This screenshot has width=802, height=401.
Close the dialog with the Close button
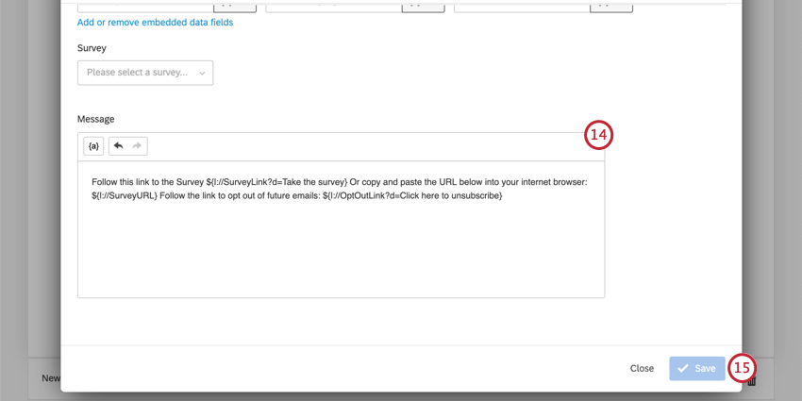(642, 368)
